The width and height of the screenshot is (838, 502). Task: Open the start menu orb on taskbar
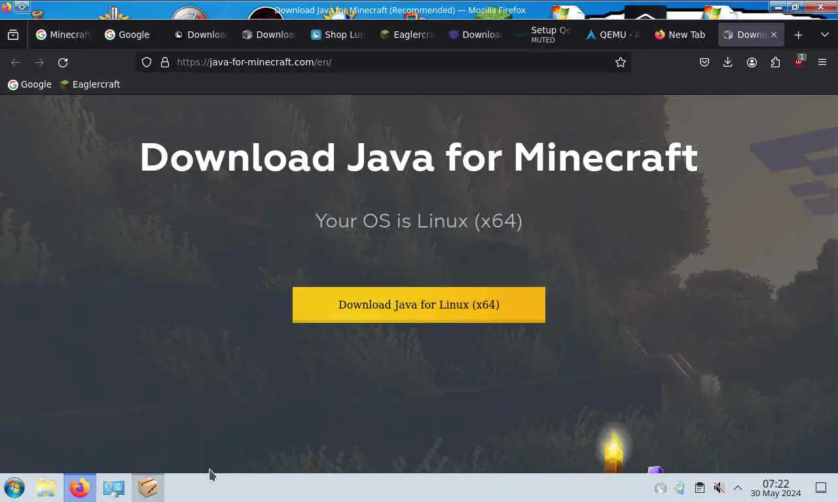pyautogui.click(x=14, y=488)
